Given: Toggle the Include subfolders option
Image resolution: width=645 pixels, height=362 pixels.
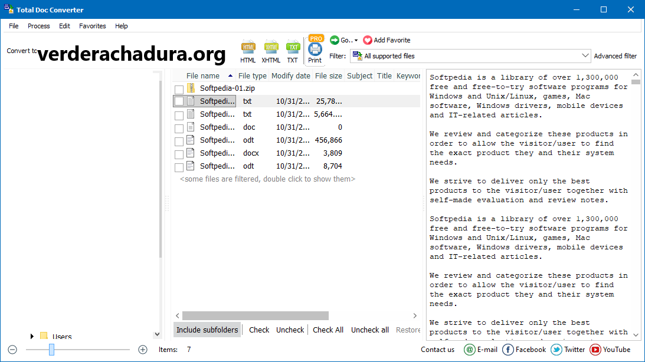Looking at the screenshot, I should point(207,330).
